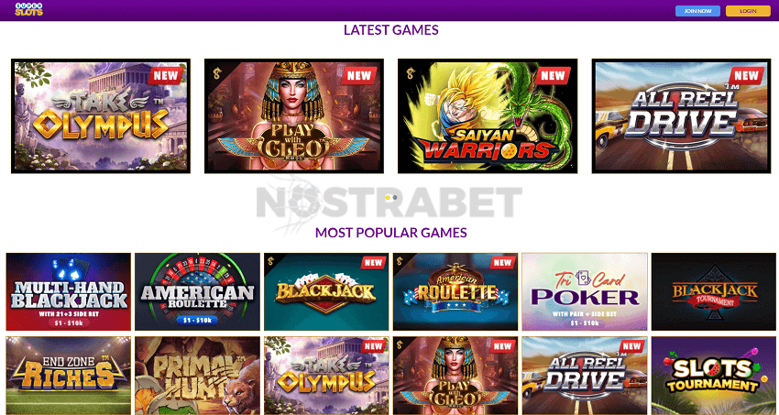Open the Blackjack Tournament tile
The width and height of the screenshot is (779, 415).
[x=714, y=292]
